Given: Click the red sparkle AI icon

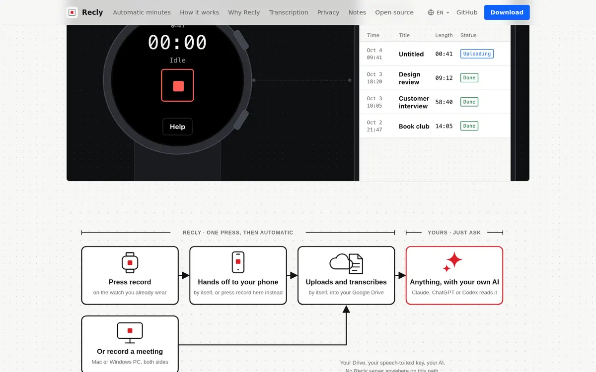Looking at the screenshot, I should tap(452, 262).
